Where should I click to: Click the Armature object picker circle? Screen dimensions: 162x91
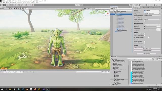click(x=160, y=10)
